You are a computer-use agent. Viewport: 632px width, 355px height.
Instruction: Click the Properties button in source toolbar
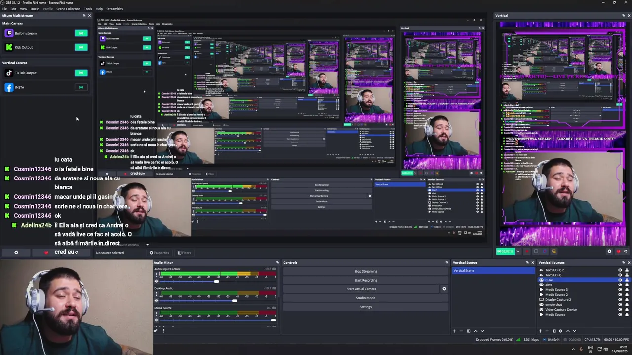click(159, 253)
